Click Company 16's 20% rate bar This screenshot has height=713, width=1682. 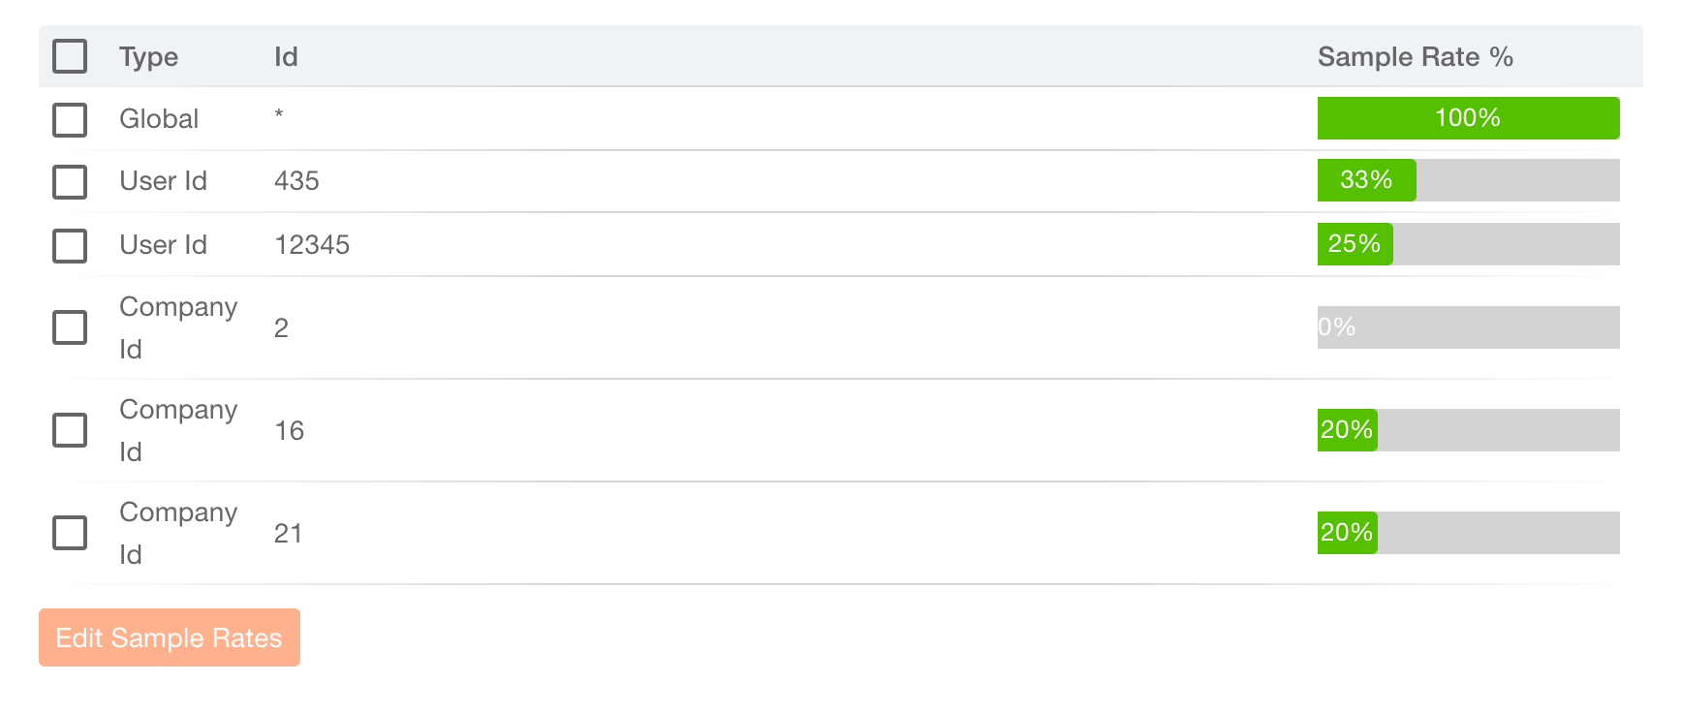tap(1468, 430)
